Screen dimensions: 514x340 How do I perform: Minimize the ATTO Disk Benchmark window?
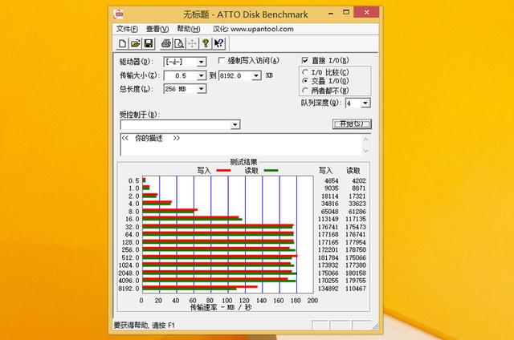pos(331,14)
